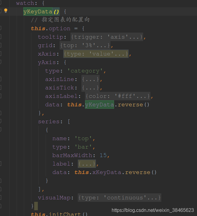Click the 'yAxis' property key
The width and height of the screenshot is (197, 216).
pos(47,63)
